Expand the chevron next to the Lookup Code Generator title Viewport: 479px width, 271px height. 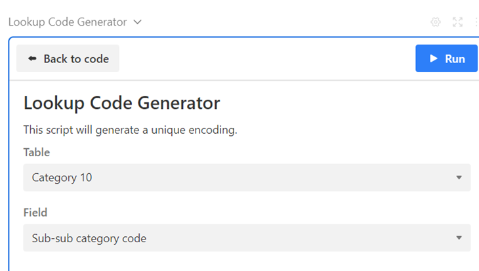point(137,22)
